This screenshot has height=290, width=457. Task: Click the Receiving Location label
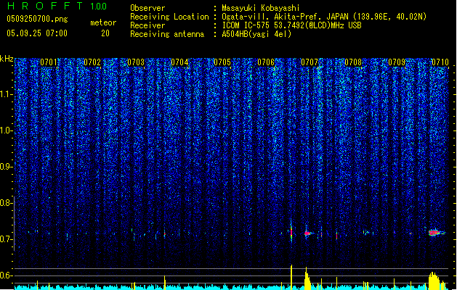point(169,17)
